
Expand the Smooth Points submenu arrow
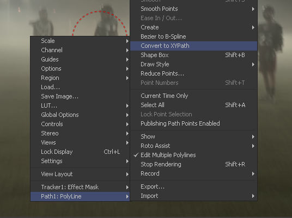253,9
